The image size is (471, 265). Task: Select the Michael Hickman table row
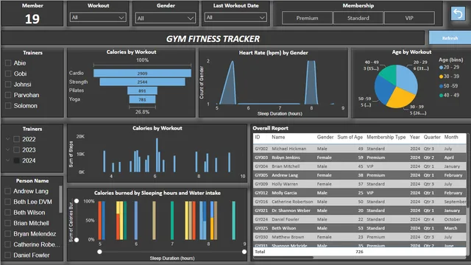360,149
